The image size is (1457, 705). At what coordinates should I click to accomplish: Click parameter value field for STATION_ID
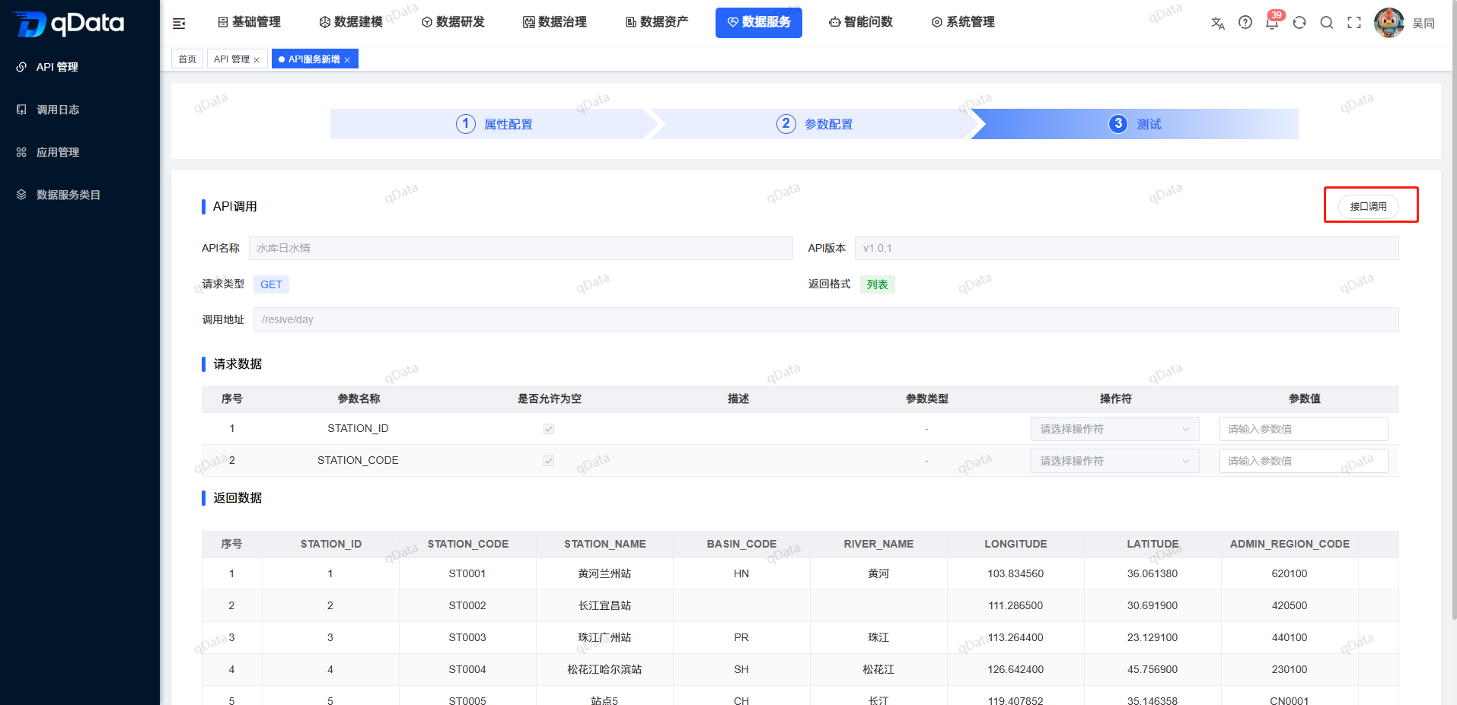[x=1303, y=429]
